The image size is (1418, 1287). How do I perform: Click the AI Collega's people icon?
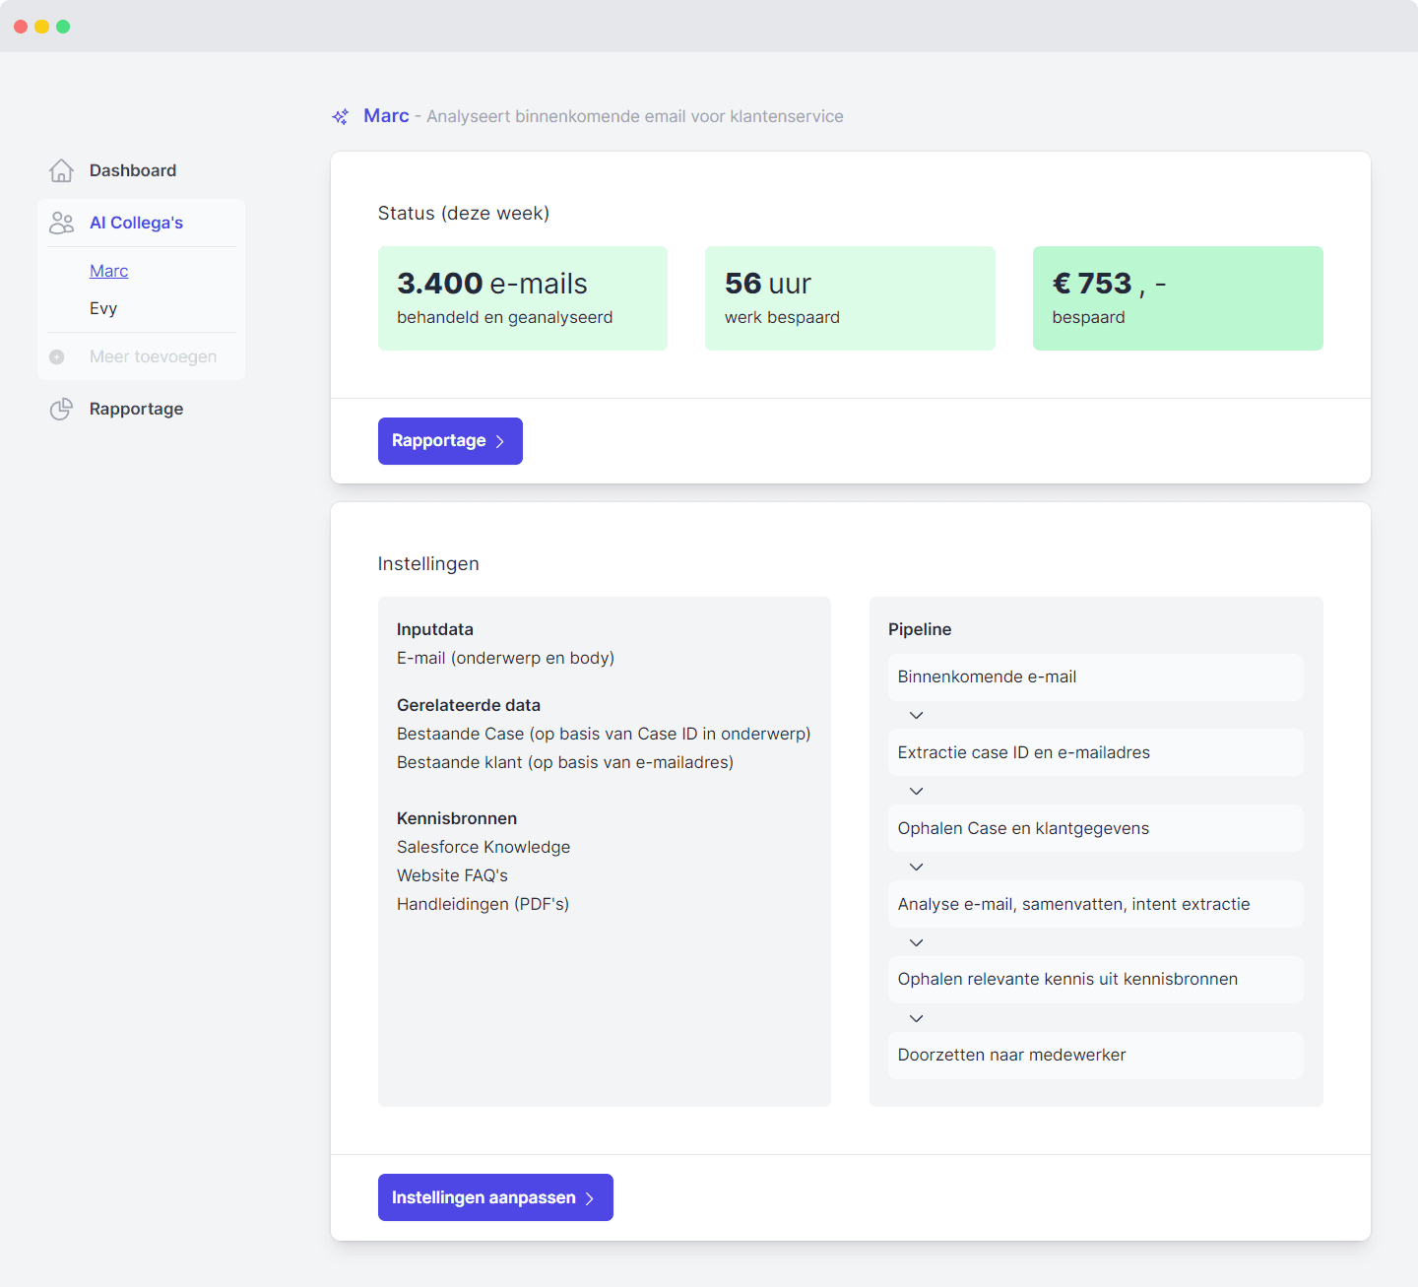61,223
